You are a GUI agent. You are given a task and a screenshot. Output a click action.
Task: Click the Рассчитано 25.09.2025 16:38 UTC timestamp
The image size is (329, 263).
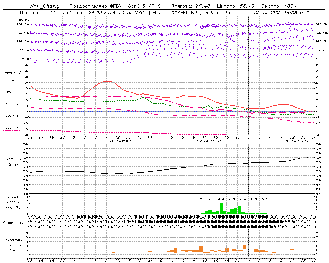[x=267, y=13]
